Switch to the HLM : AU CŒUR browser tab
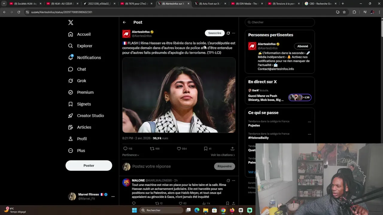Screen dimensions: 383x215 click(62, 4)
